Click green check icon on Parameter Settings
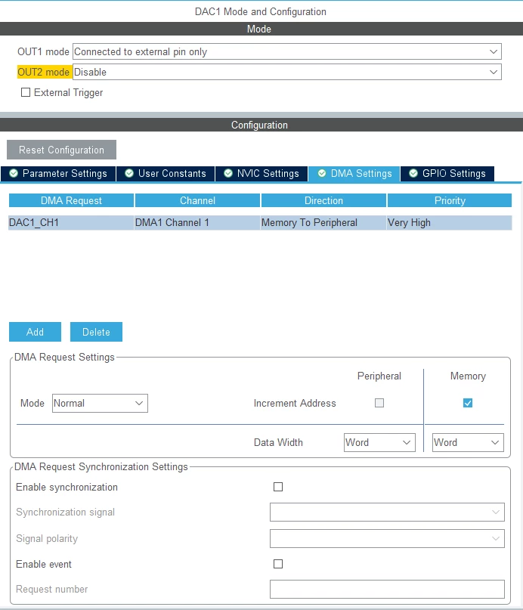Image resolution: width=523 pixels, height=610 pixels. click(14, 174)
